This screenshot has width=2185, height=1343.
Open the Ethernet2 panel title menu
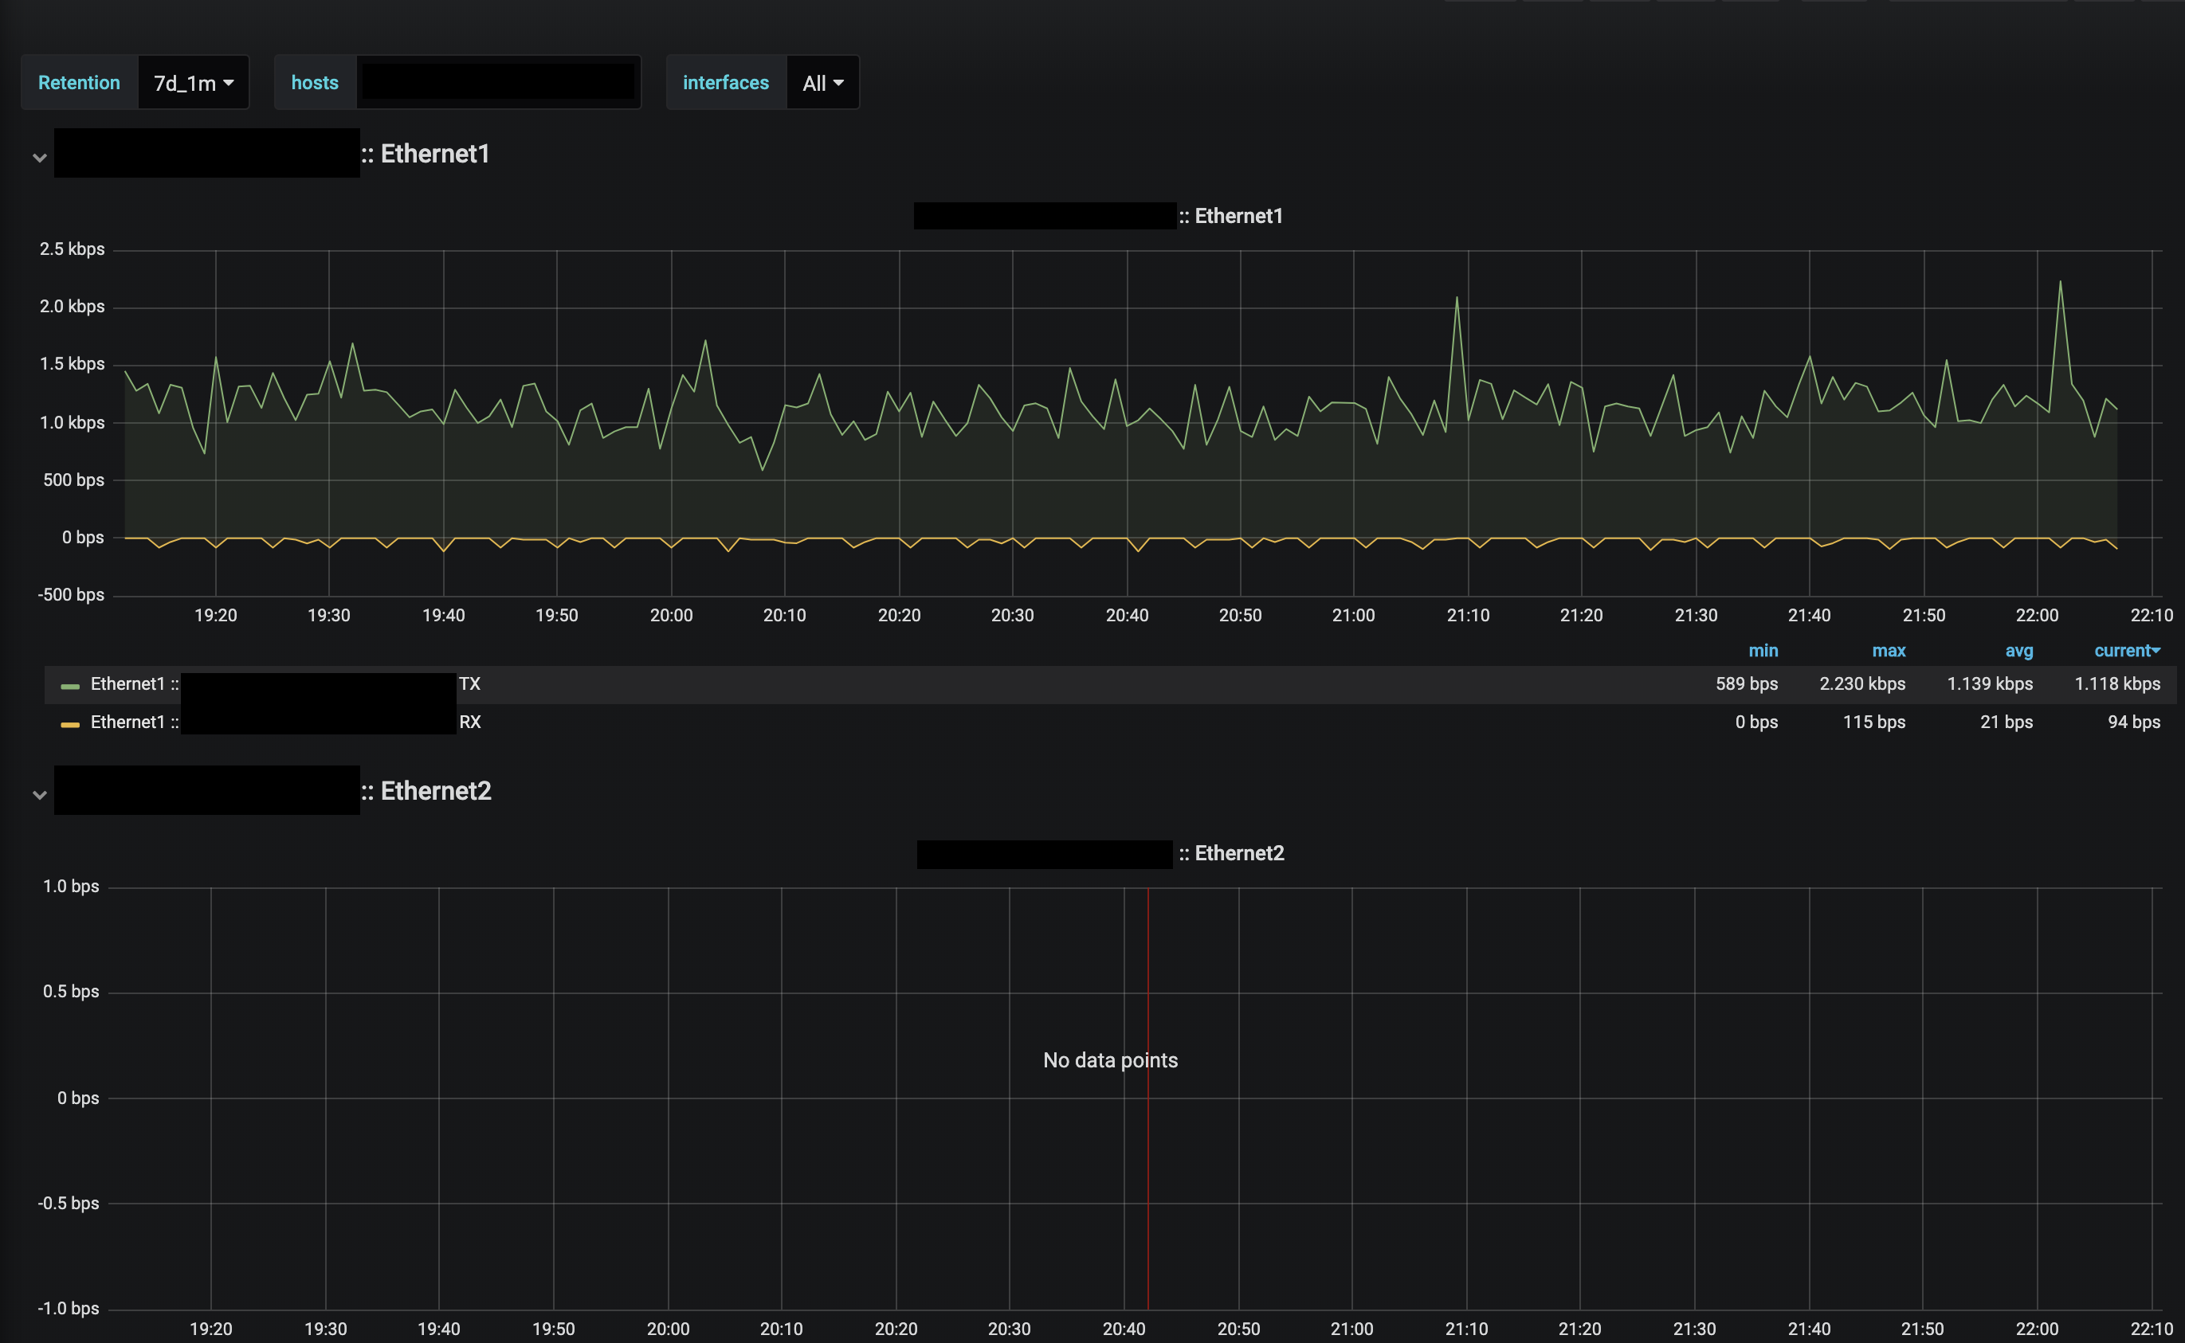tap(1238, 852)
